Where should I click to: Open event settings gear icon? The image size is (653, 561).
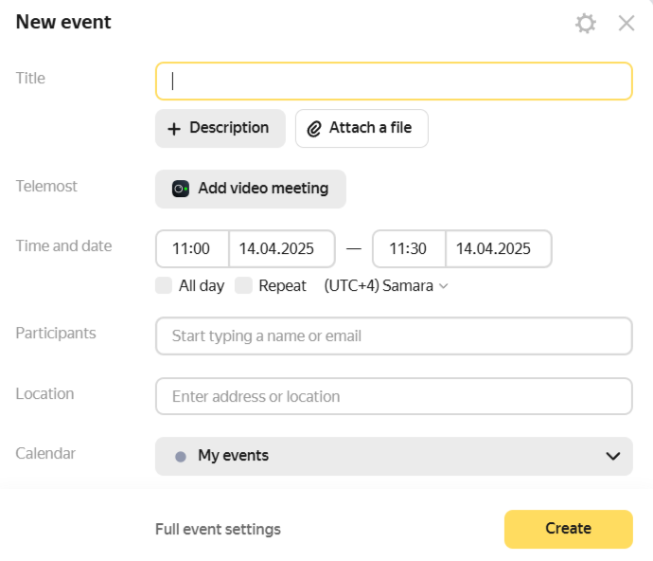(x=586, y=24)
